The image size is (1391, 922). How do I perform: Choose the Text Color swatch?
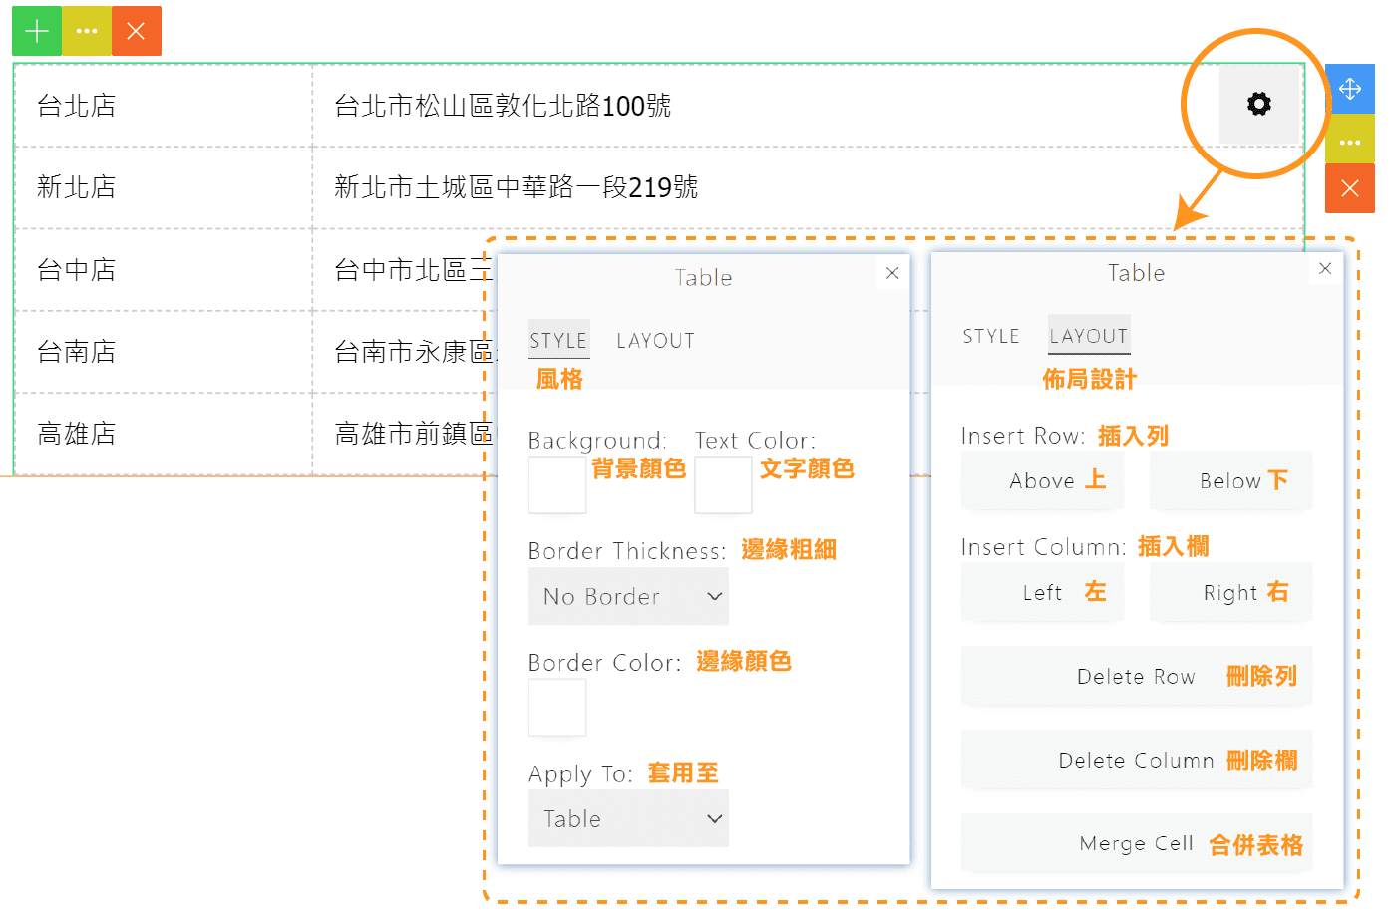pyautogui.click(x=723, y=485)
